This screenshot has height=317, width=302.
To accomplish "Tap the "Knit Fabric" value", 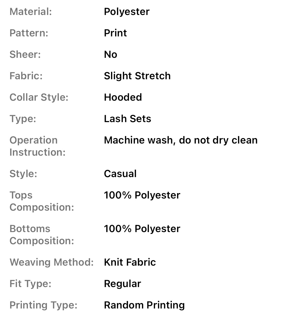I will click(x=130, y=262).
